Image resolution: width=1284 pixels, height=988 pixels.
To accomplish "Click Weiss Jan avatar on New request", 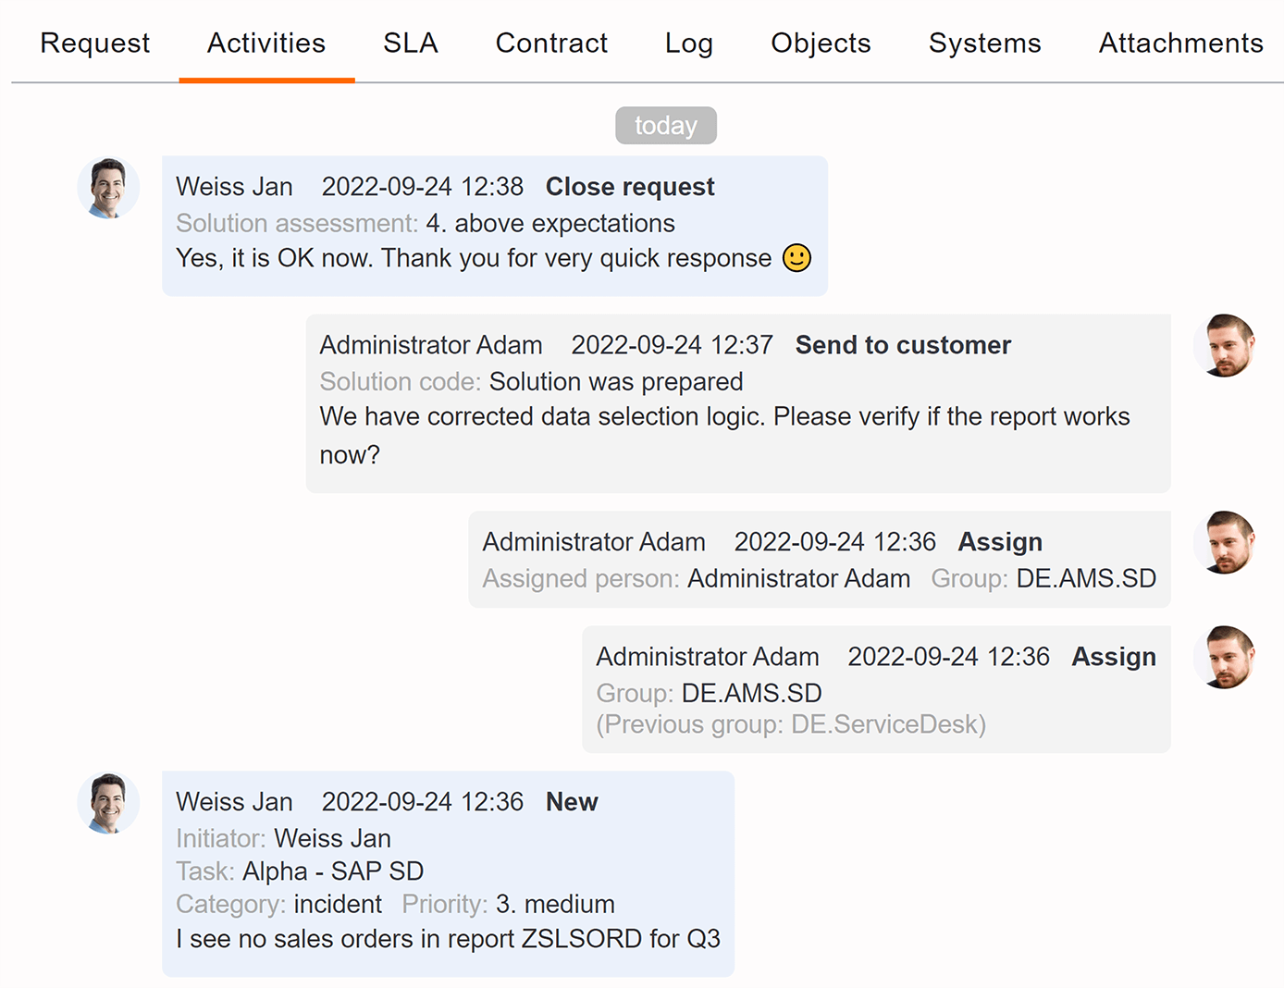I will pos(108,803).
